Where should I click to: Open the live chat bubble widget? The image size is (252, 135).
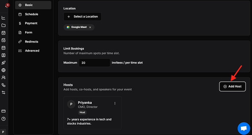pyautogui.click(x=244, y=128)
